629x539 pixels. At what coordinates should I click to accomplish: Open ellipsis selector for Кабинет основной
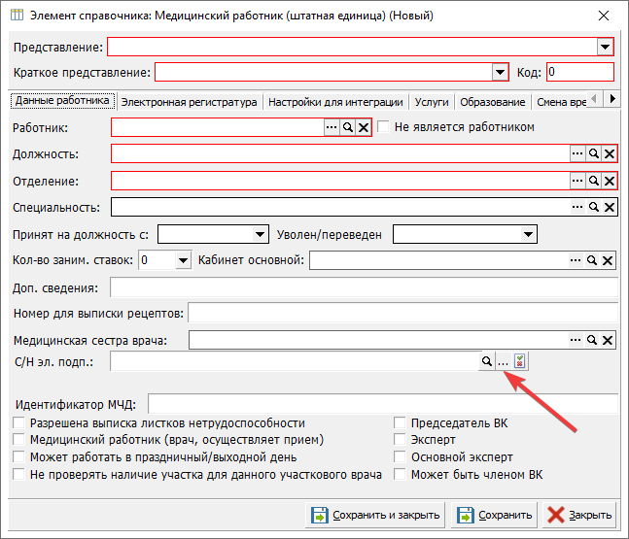[x=576, y=260]
